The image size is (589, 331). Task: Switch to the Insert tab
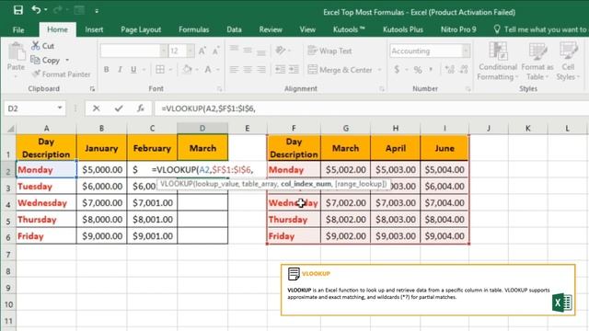[x=94, y=29]
